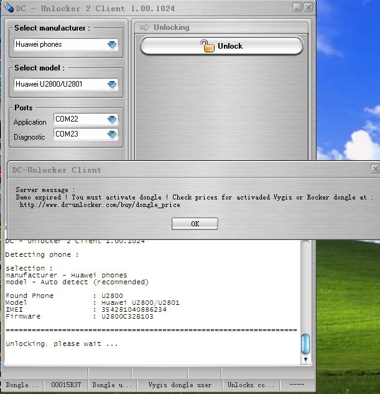
Task: Open the Select manufacturer dropdown
Action: point(112,45)
